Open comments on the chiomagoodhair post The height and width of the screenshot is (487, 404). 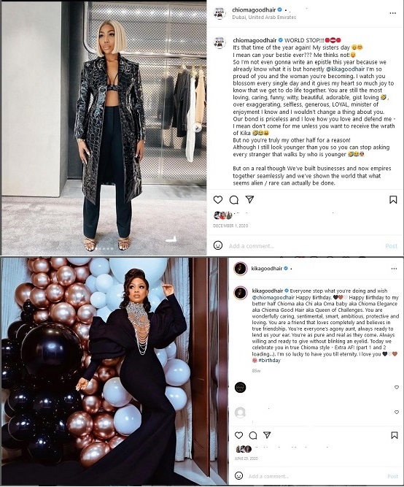[234, 200]
